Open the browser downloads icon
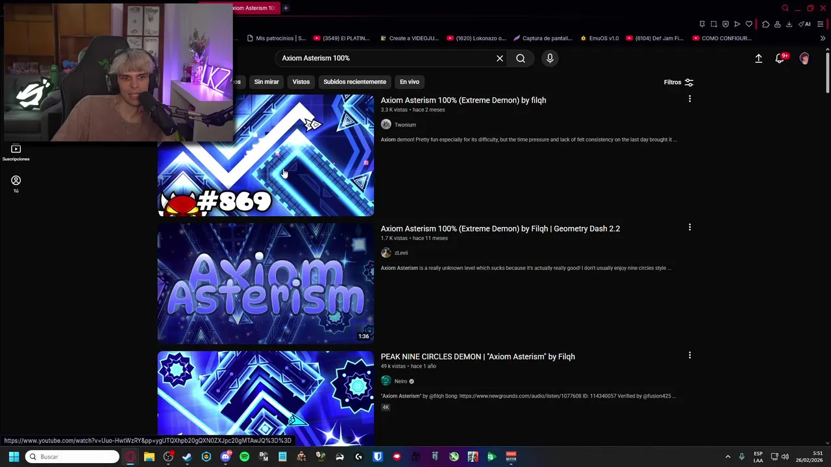Image resolution: width=831 pixels, height=467 pixels. (789, 24)
